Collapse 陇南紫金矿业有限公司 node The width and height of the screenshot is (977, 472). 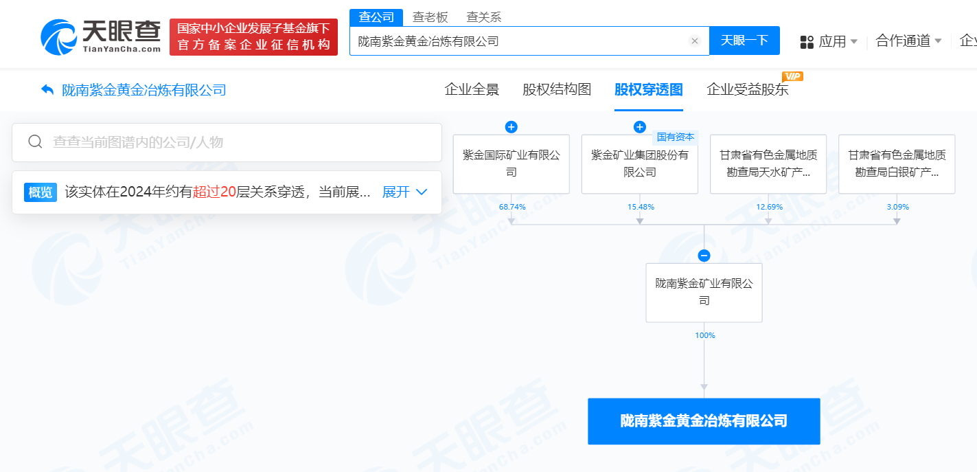click(704, 254)
